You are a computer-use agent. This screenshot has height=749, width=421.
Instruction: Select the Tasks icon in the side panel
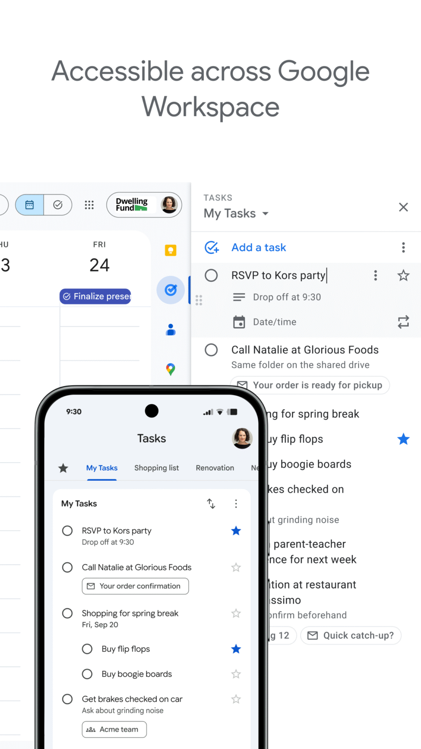click(x=170, y=290)
